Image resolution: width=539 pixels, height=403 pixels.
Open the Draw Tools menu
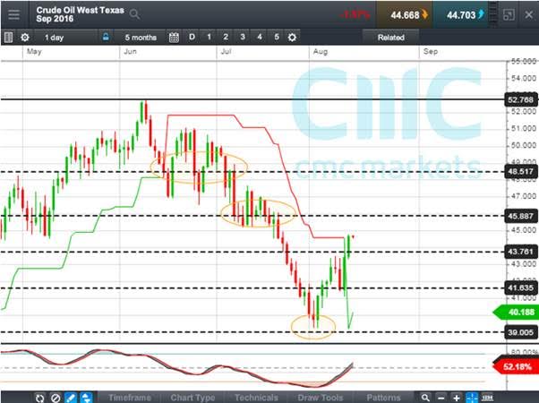[x=320, y=398]
